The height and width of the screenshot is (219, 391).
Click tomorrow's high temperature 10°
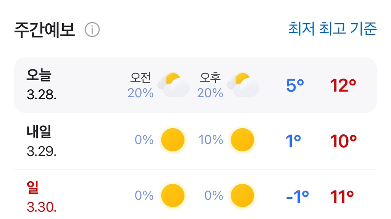[343, 141]
